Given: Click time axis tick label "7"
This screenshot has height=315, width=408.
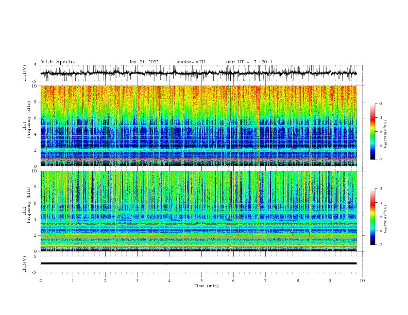Looking at the screenshot, I should pyautogui.click(x=266, y=281).
